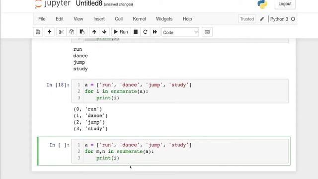
Task: Open the Kernel menu
Action: point(139,19)
